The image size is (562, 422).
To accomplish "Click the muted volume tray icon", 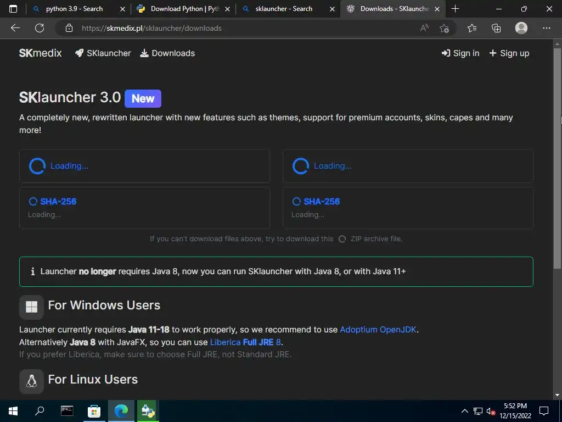I will [491, 412].
